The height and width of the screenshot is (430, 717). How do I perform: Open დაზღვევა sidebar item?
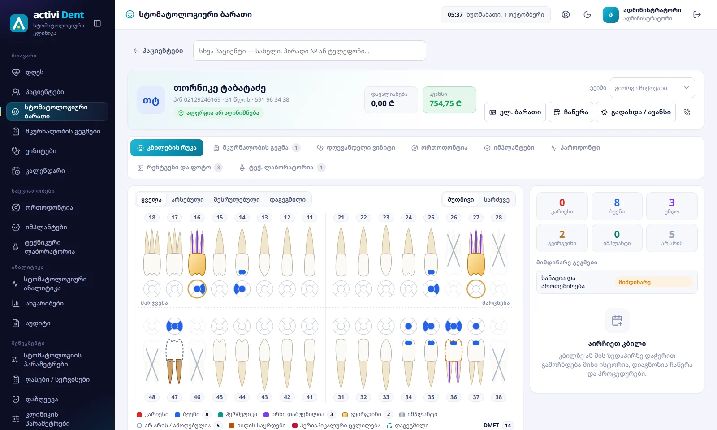pyautogui.click(x=57, y=400)
